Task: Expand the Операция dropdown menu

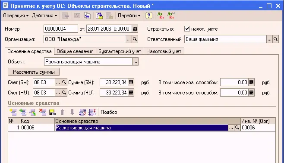Action: 16,16
